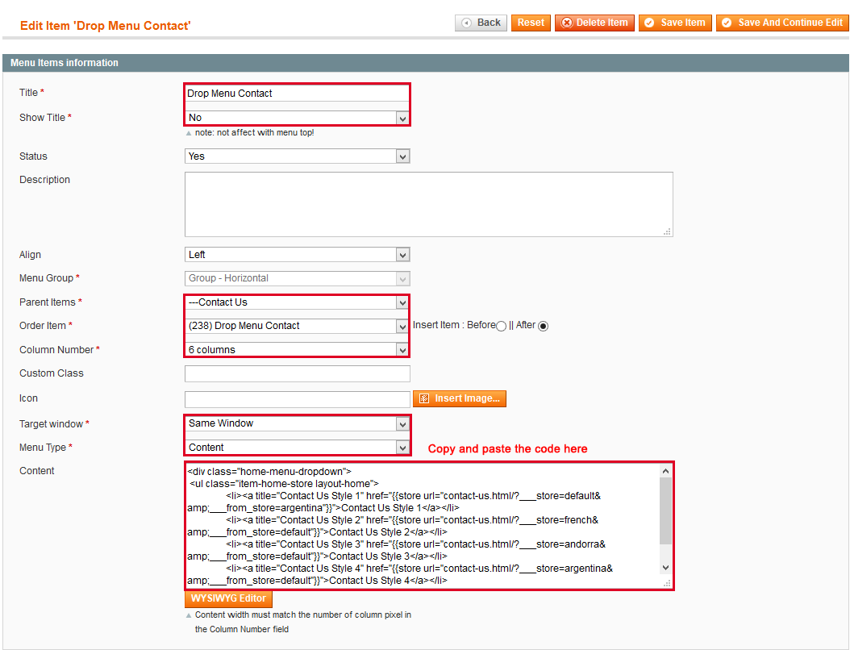Click the Save Item checkmark icon

[649, 23]
